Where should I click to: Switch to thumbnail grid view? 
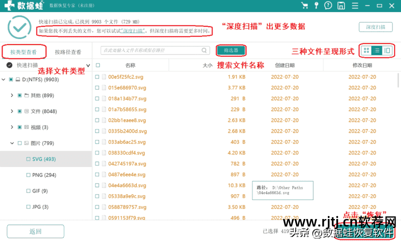tap(366, 50)
